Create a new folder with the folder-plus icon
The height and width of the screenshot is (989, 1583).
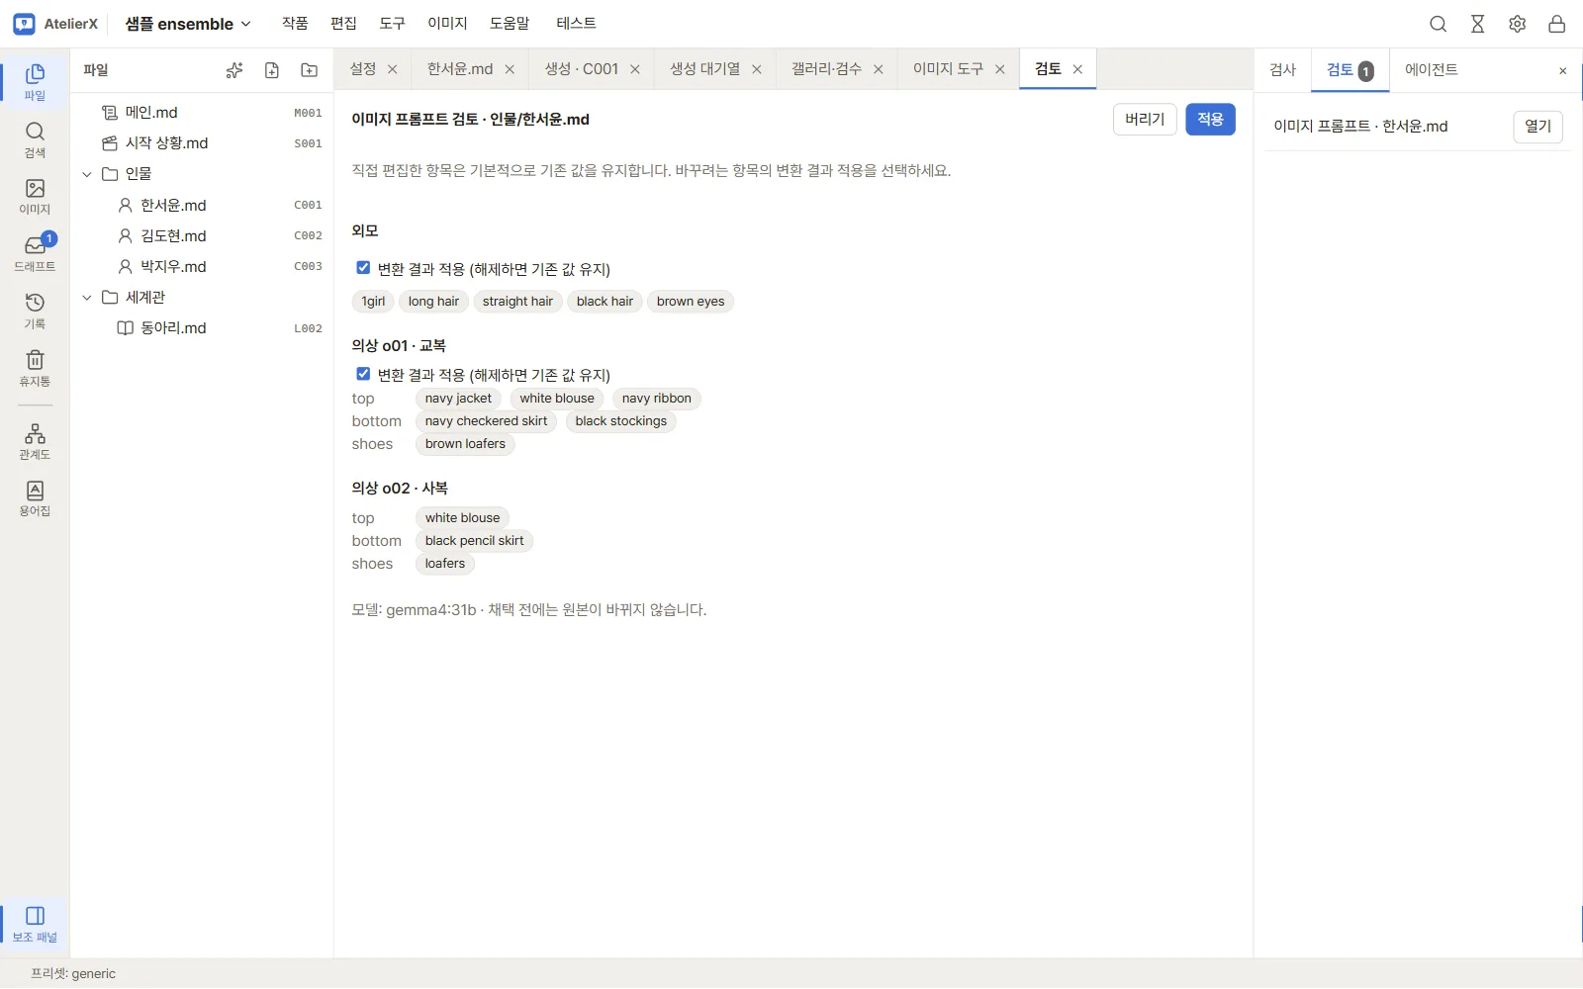click(310, 70)
